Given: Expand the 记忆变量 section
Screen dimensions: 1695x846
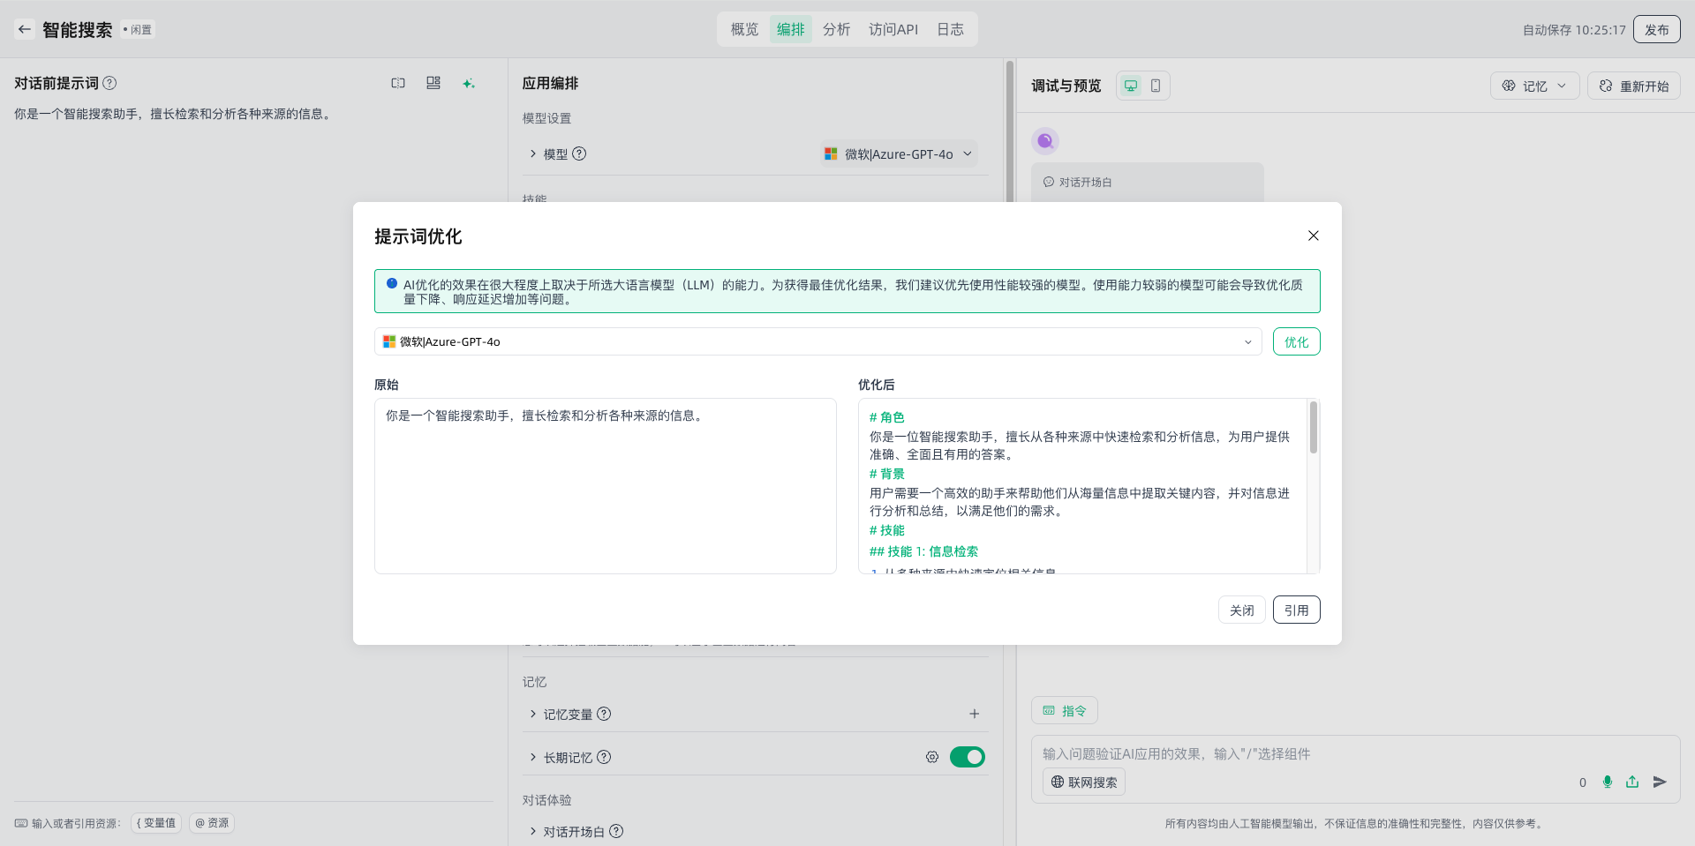Looking at the screenshot, I should tap(533, 714).
